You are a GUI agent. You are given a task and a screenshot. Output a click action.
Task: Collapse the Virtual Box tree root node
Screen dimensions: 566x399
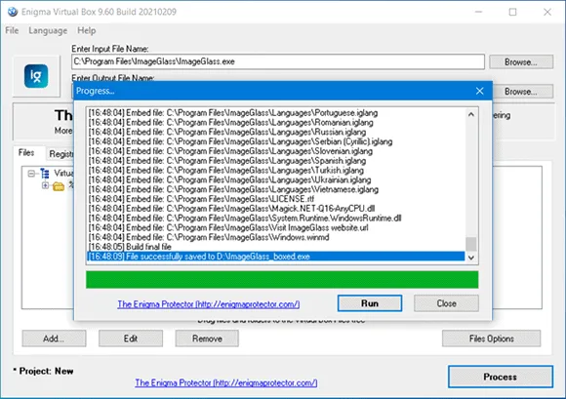click(31, 174)
